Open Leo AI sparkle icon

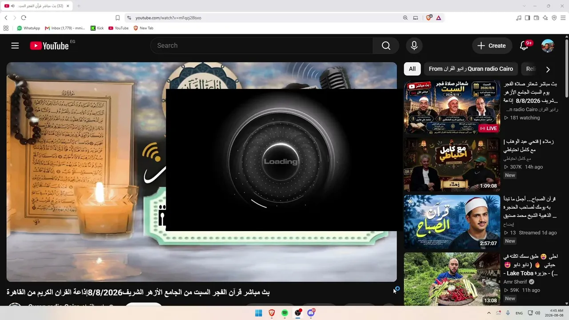click(x=545, y=18)
